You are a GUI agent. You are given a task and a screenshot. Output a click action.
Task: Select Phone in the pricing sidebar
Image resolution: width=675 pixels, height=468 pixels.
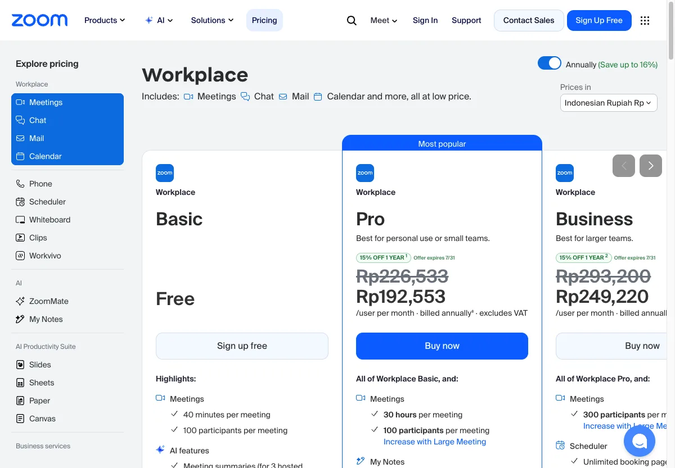point(67,184)
